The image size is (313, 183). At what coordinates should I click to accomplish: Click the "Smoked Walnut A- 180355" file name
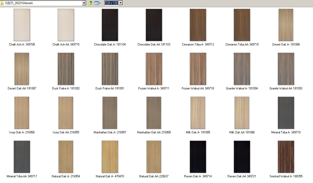click(286, 176)
